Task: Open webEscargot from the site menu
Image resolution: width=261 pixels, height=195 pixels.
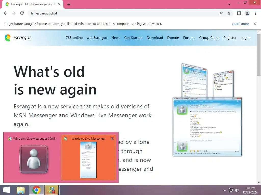Action: click(97, 38)
